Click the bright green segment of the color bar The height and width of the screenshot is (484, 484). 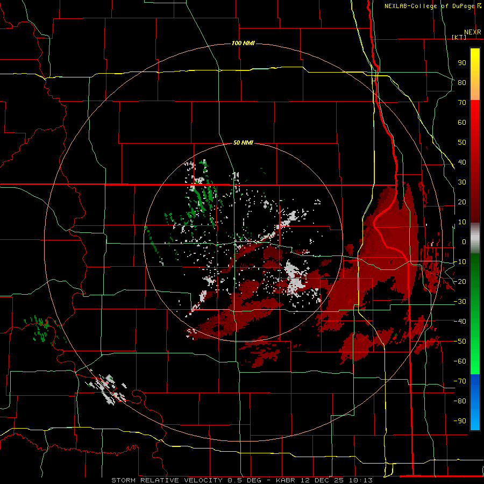[475, 314]
